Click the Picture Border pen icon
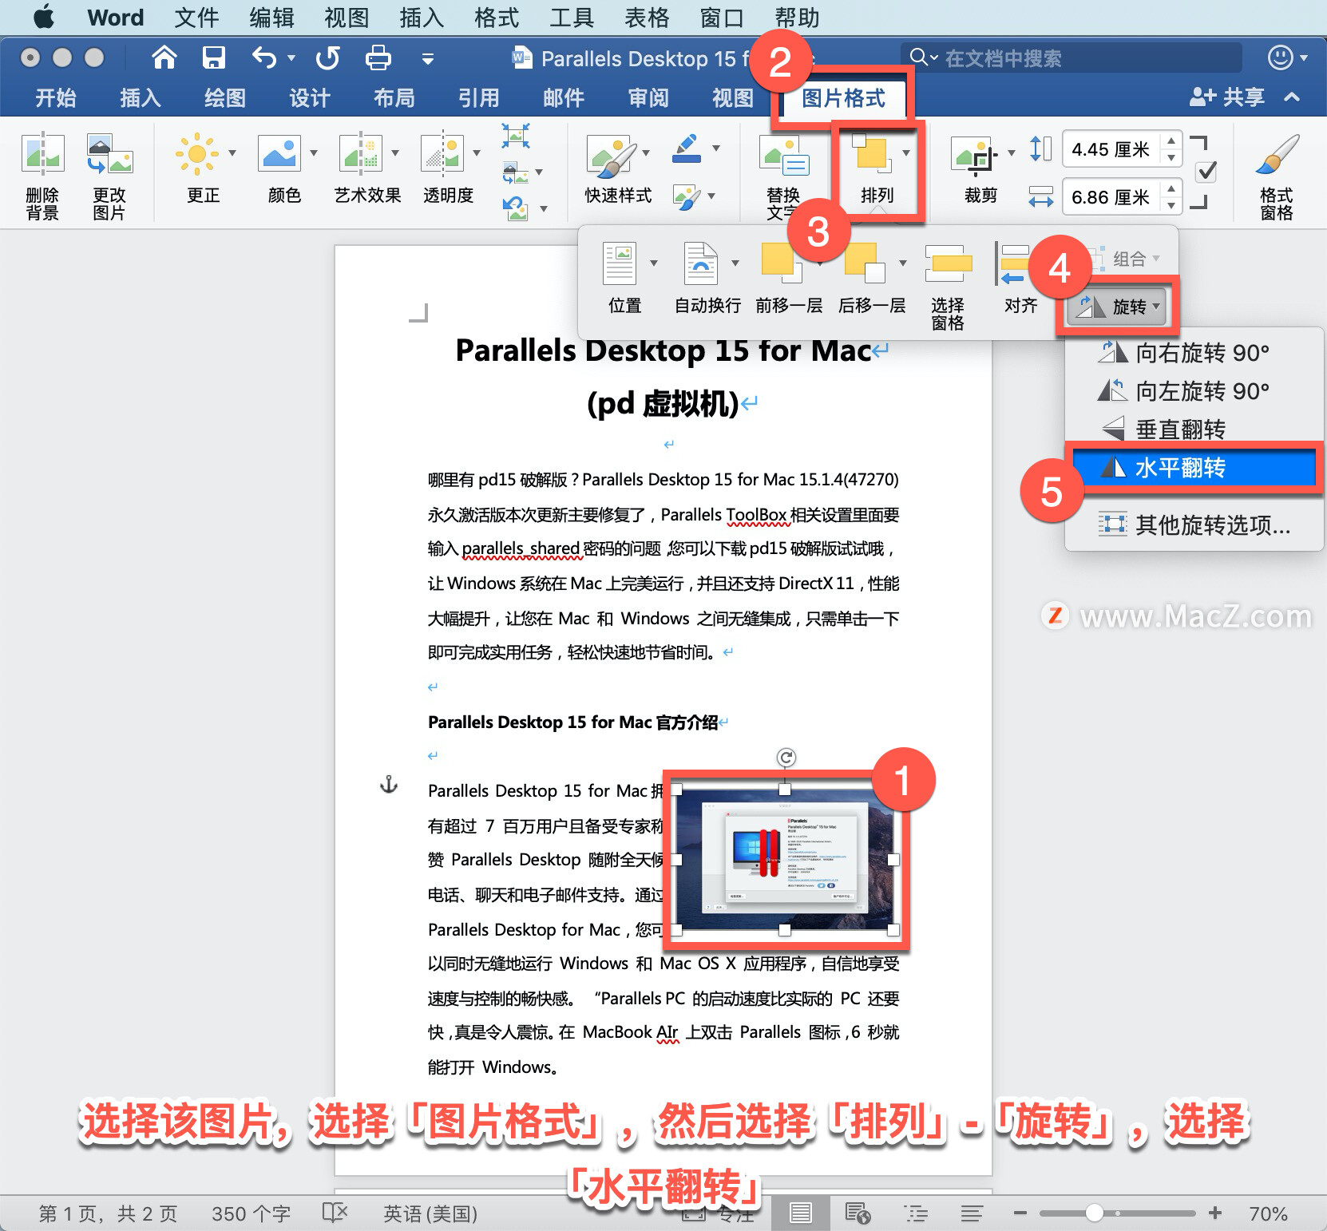The image size is (1327, 1231). pos(687,148)
